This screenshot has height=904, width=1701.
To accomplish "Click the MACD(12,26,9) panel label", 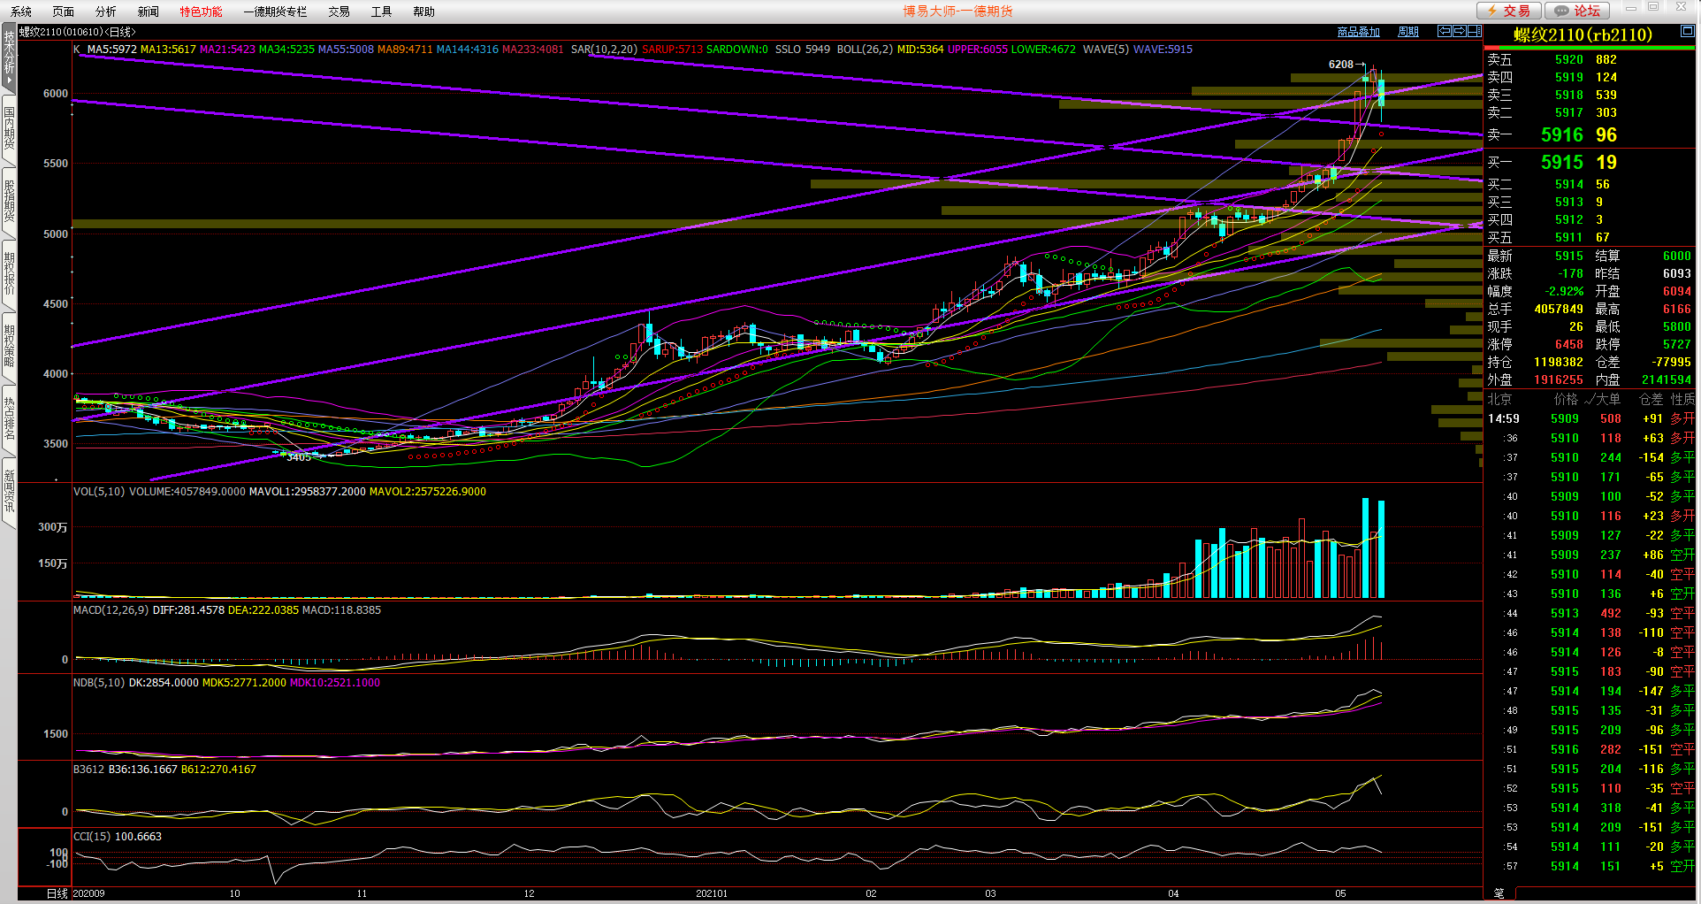I will pyautogui.click(x=111, y=610).
